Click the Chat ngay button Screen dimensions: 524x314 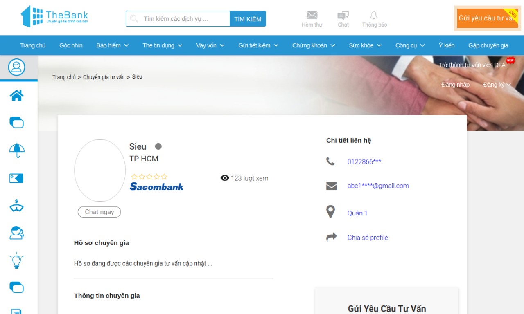(99, 212)
